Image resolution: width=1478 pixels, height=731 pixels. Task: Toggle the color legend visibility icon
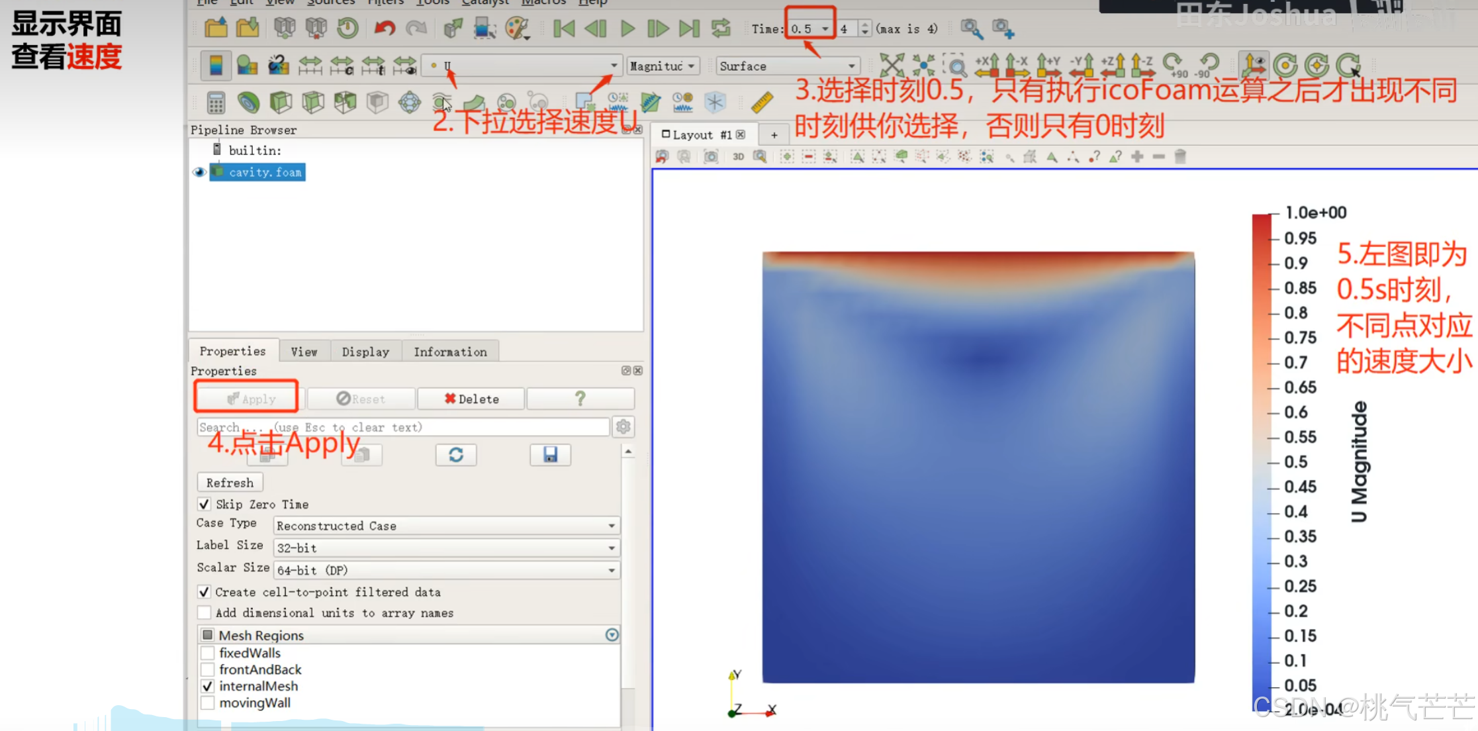coord(216,66)
